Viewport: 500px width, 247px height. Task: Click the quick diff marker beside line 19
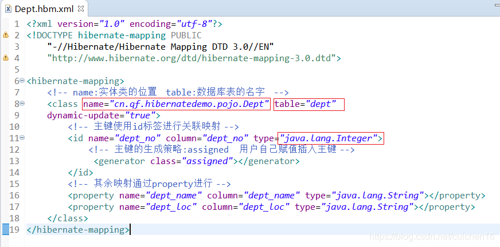pos(6,229)
